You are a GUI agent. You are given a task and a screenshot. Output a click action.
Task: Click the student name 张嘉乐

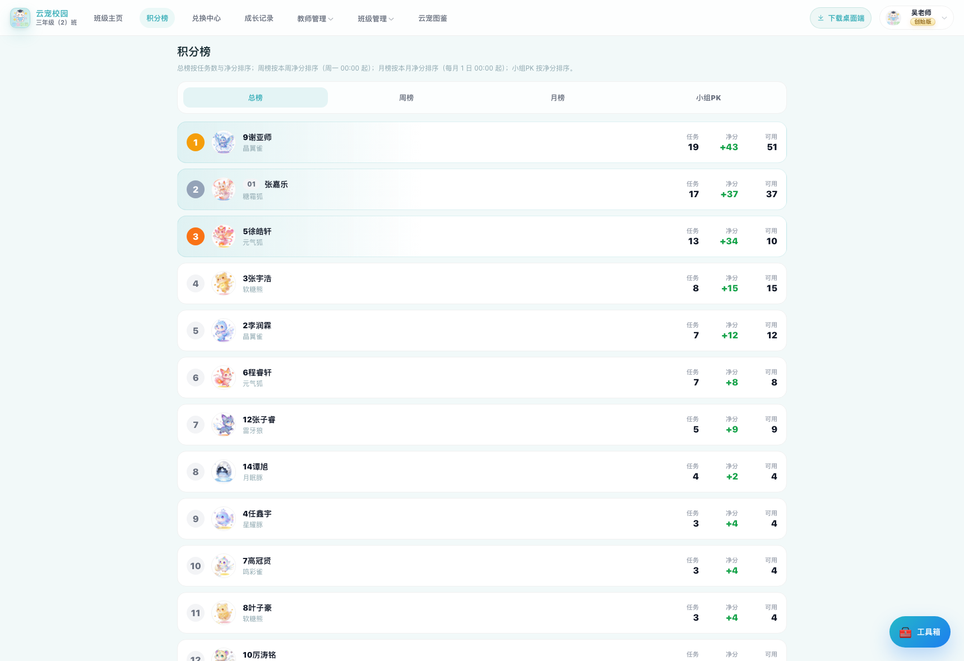[x=276, y=184]
